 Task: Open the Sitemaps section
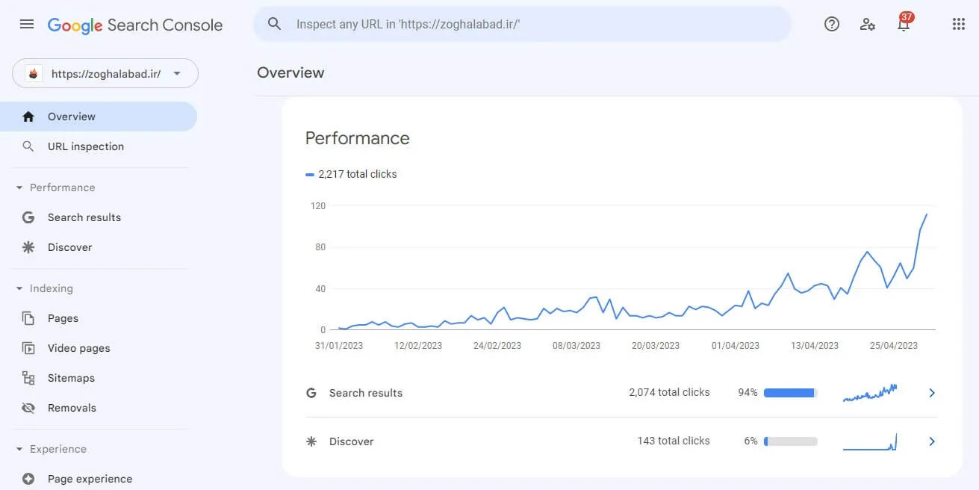(x=99, y=378)
